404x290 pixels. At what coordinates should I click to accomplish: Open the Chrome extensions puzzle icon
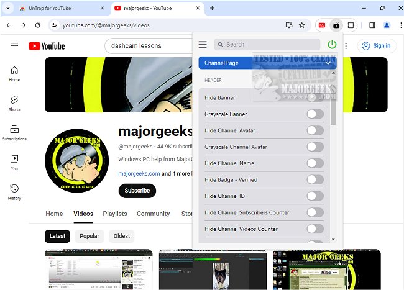[x=351, y=25]
